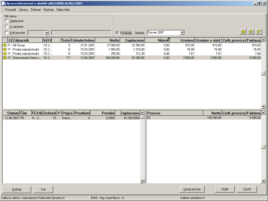Click the plain yellow star mark button
Viewport: 268px width, 201px height.
[x=243, y=32]
